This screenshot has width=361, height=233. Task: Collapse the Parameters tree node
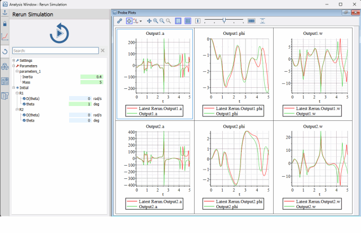point(13,66)
